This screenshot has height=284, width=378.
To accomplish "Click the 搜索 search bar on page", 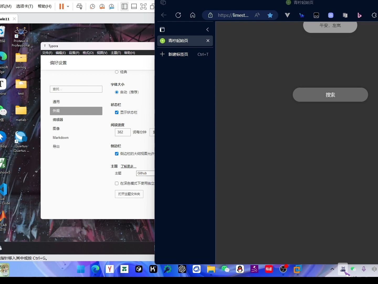I will coord(330,95).
